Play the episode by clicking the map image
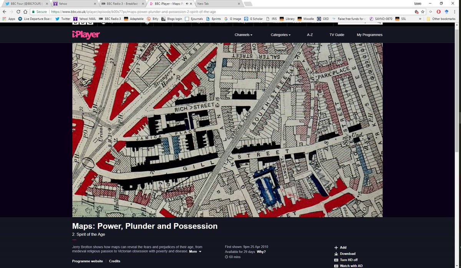This screenshot has width=461, height=268. (x=227, y=130)
